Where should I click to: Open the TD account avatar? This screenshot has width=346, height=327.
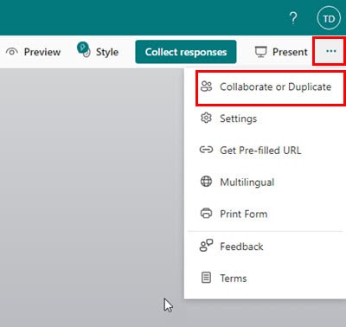(329, 18)
